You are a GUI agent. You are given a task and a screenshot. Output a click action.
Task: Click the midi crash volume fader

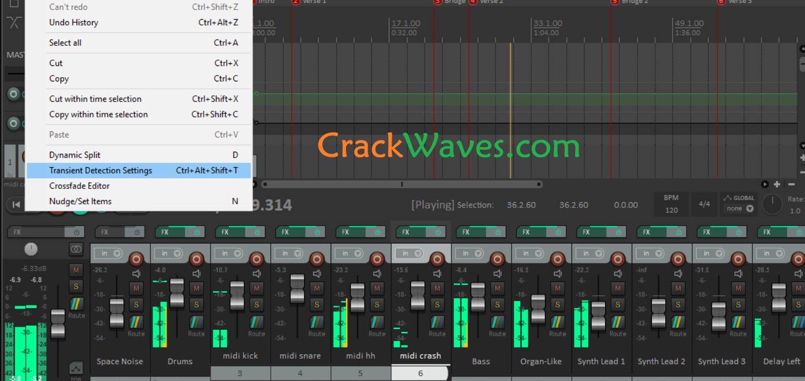(x=418, y=295)
